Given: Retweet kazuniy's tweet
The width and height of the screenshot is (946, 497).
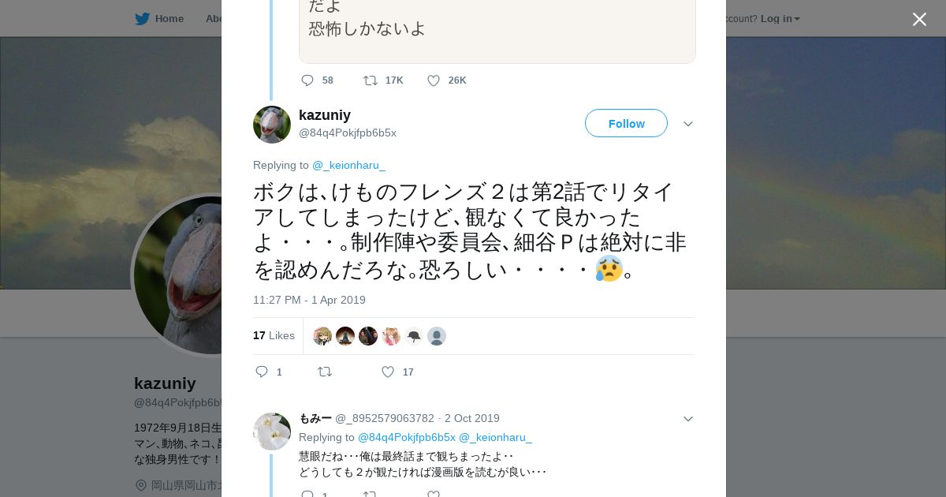Looking at the screenshot, I should coord(325,372).
